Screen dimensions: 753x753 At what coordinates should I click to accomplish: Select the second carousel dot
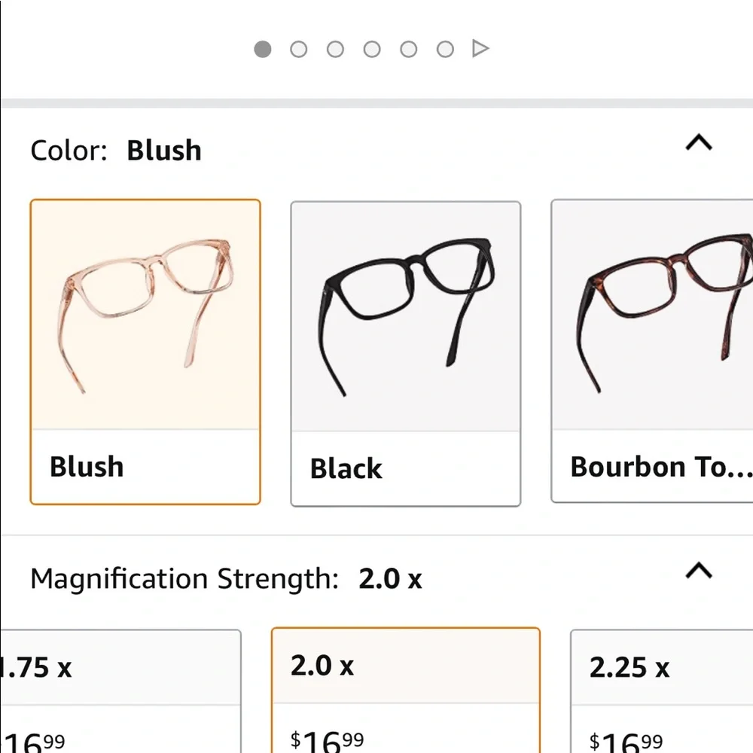click(298, 48)
